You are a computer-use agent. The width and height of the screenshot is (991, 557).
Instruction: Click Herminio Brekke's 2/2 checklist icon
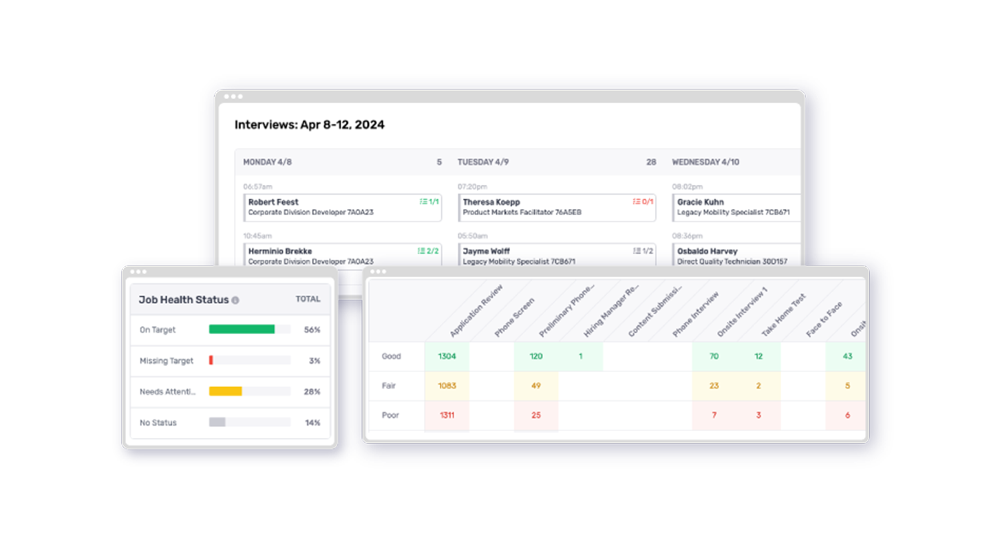tap(428, 251)
